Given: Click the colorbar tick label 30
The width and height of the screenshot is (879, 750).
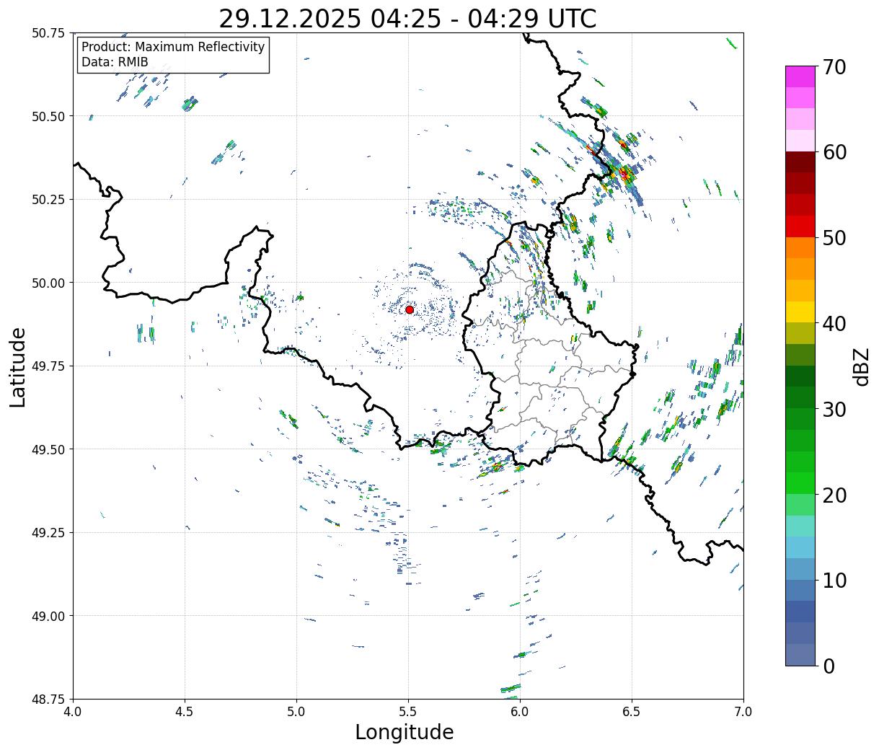Looking at the screenshot, I should (x=834, y=409).
